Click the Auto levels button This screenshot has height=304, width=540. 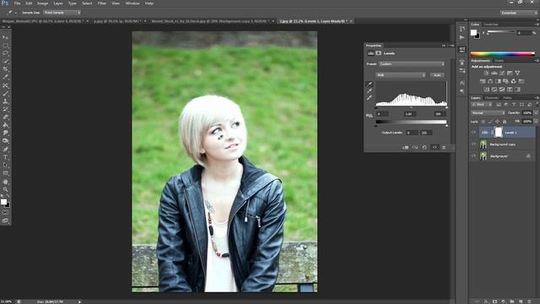(437, 75)
